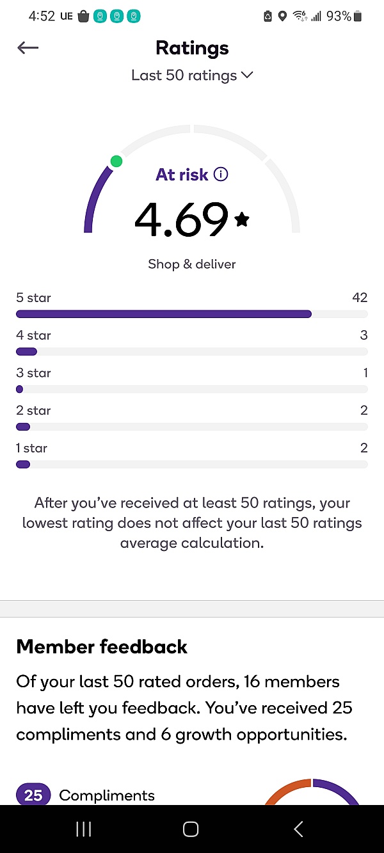Tap the 1 star rating bar
Screen dimensions: 384x853
pyautogui.click(x=192, y=465)
